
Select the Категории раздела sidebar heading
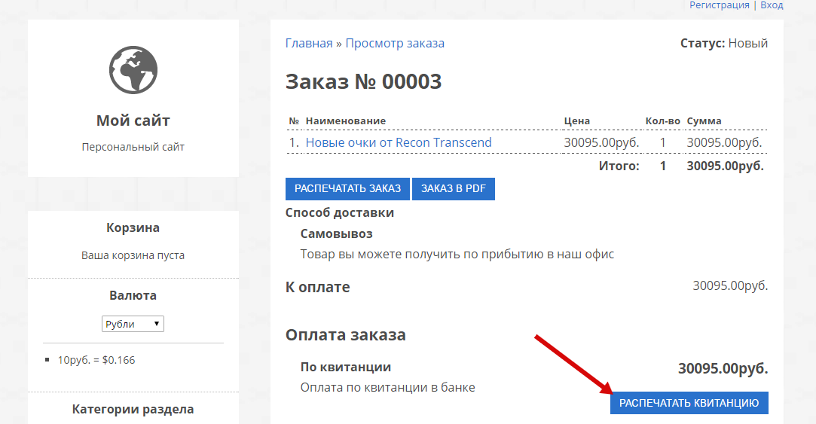point(133,409)
